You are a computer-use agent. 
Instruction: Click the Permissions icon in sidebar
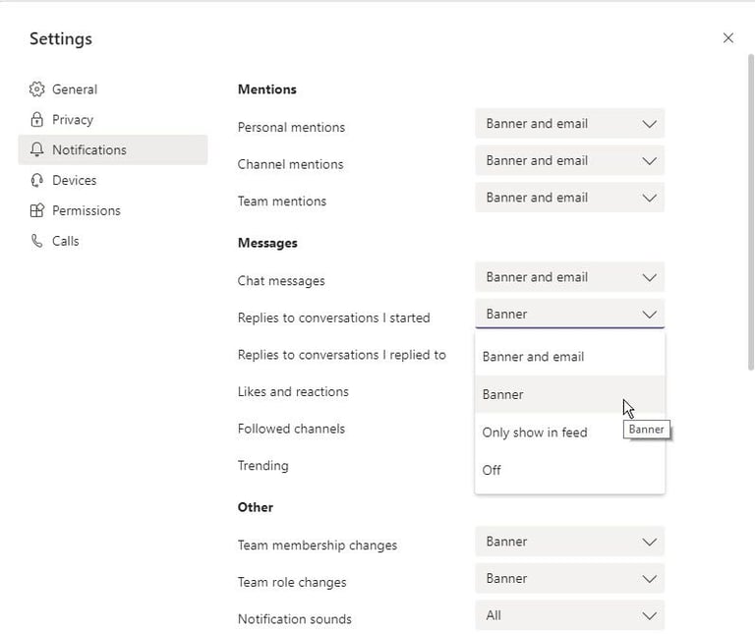[x=37, y=211]
